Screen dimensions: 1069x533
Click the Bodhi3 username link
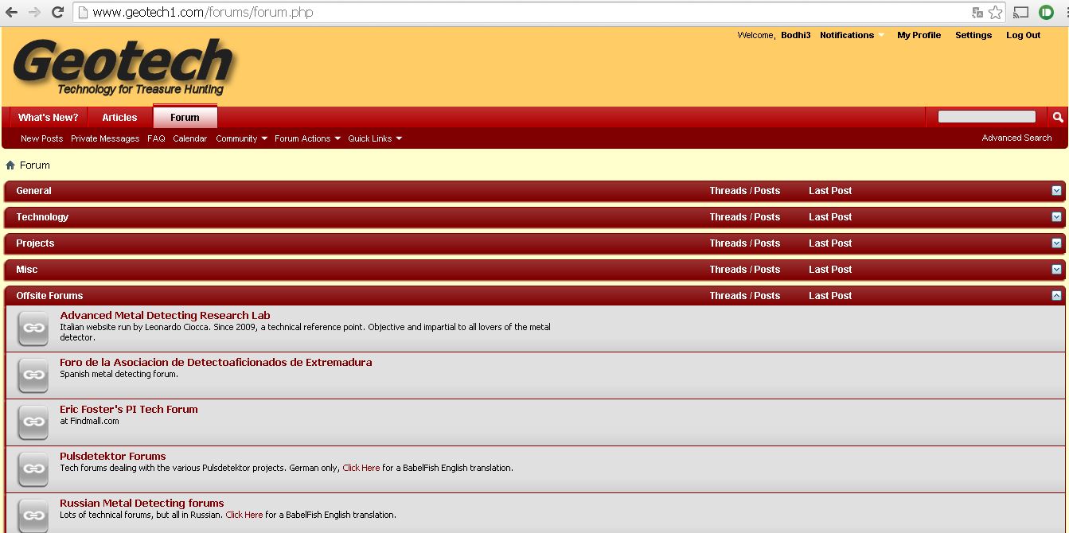795,35
